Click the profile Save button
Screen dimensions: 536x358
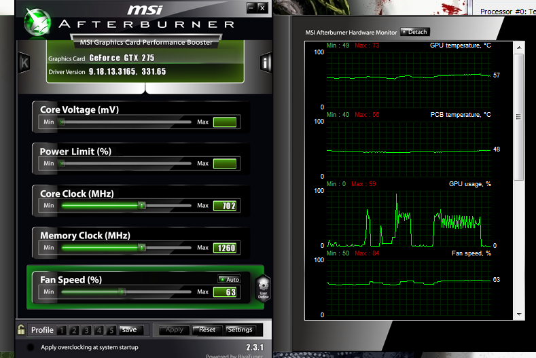coord(130,329)
